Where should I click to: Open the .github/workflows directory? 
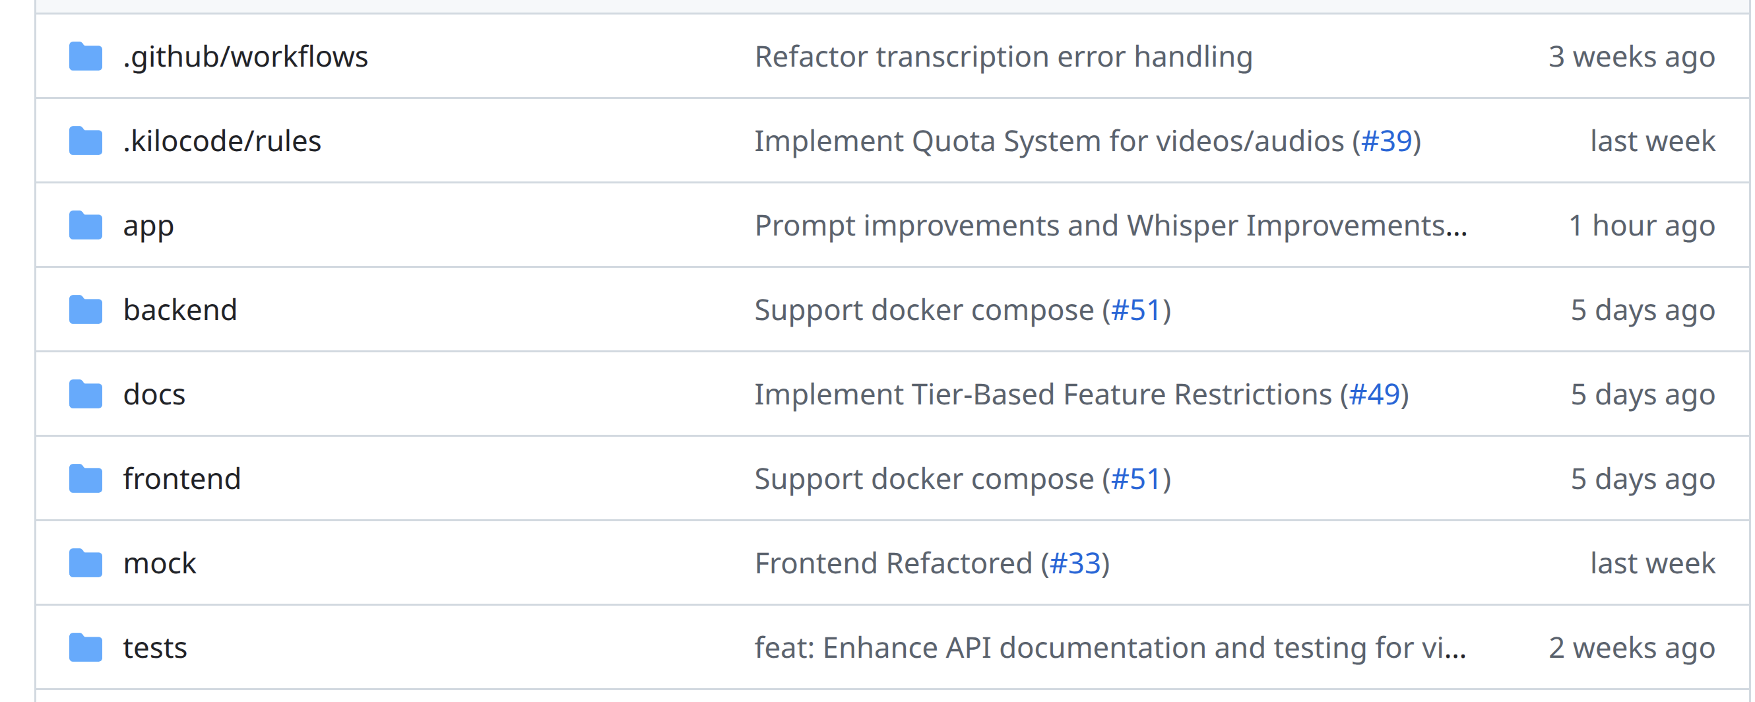point(245,57)
